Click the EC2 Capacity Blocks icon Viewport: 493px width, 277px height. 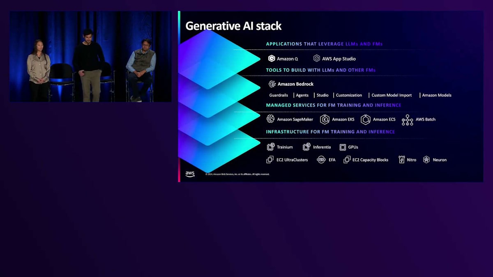[347, 160]
